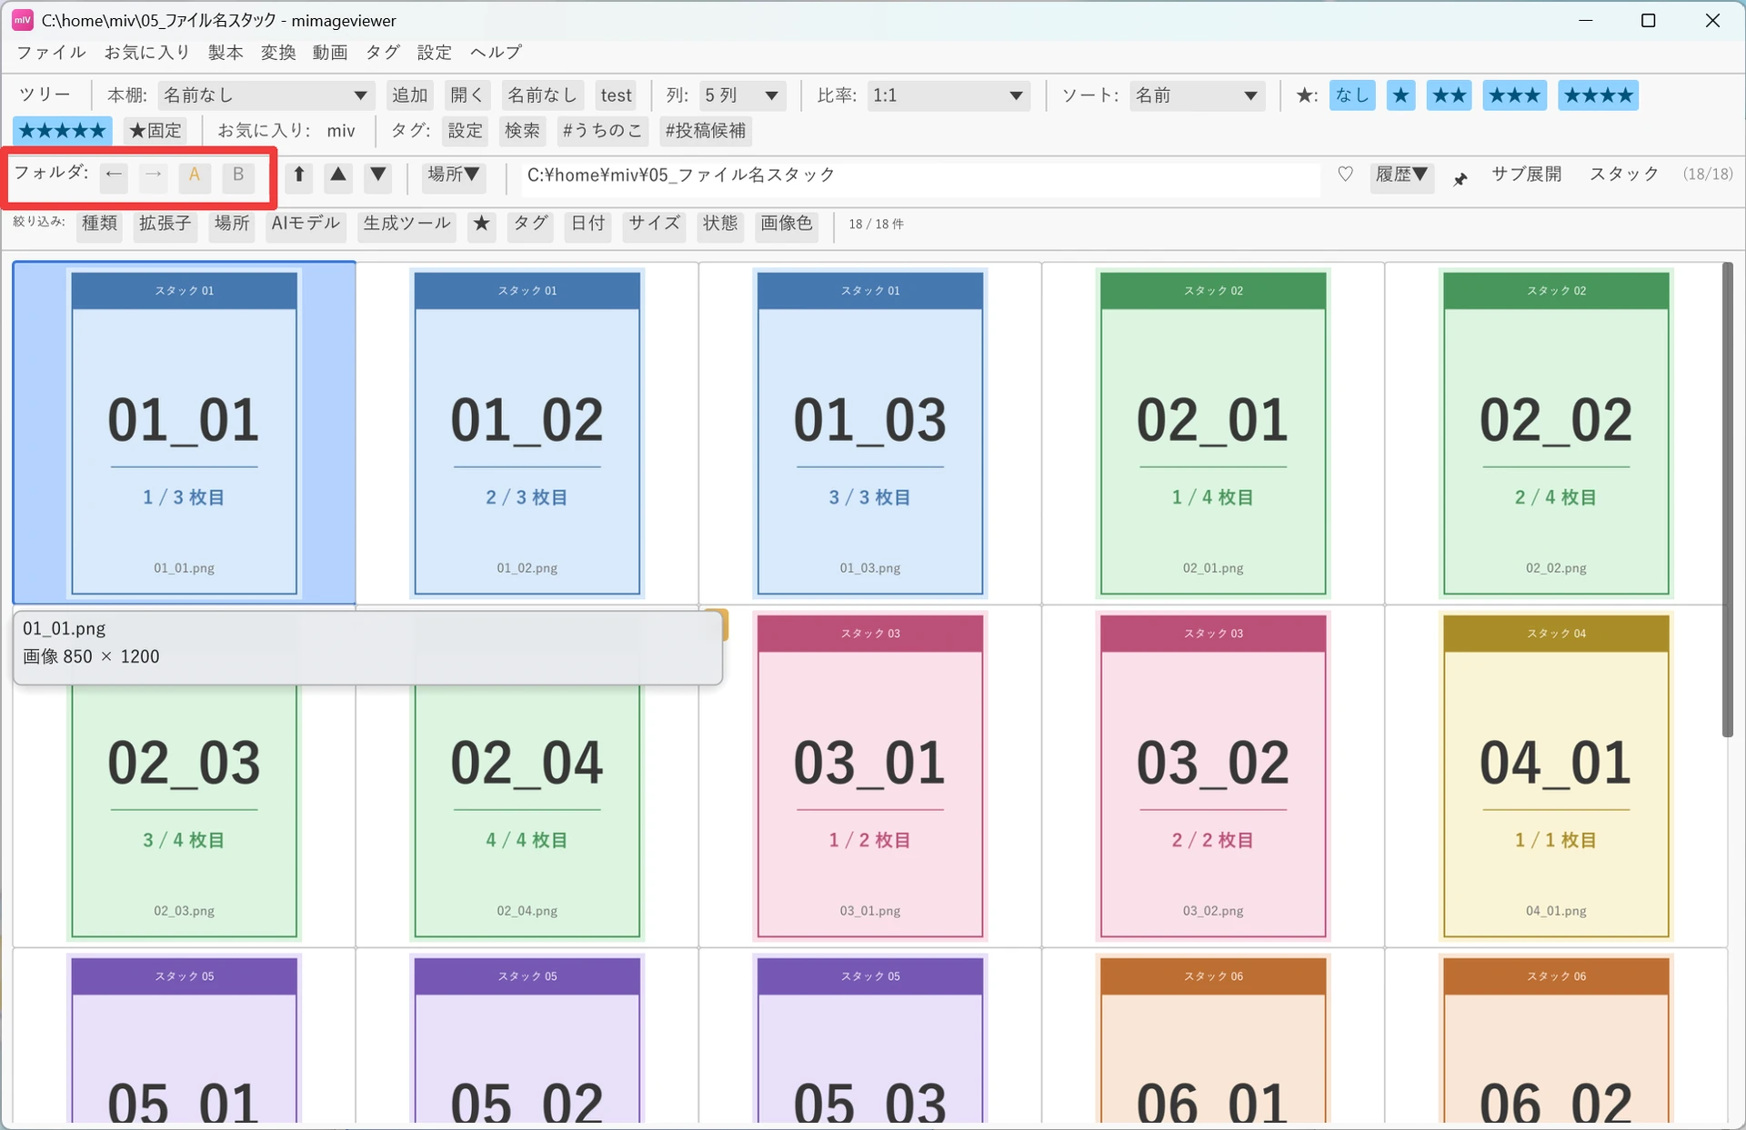Viewport: 1746px width, 1130px height.
Task: Toggle the なし star filter
Action: [1352, 95]
